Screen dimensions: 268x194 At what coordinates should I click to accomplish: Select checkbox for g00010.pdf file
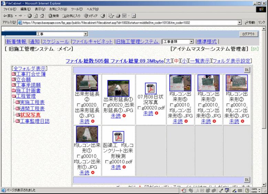(x=107, y=162)
